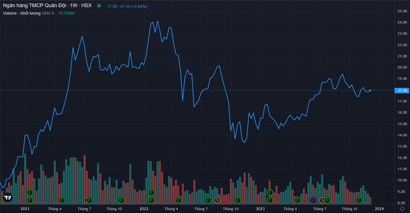Click last price 17.95 in the header
This screenshot has height=213, width=410.
point(112,6)
